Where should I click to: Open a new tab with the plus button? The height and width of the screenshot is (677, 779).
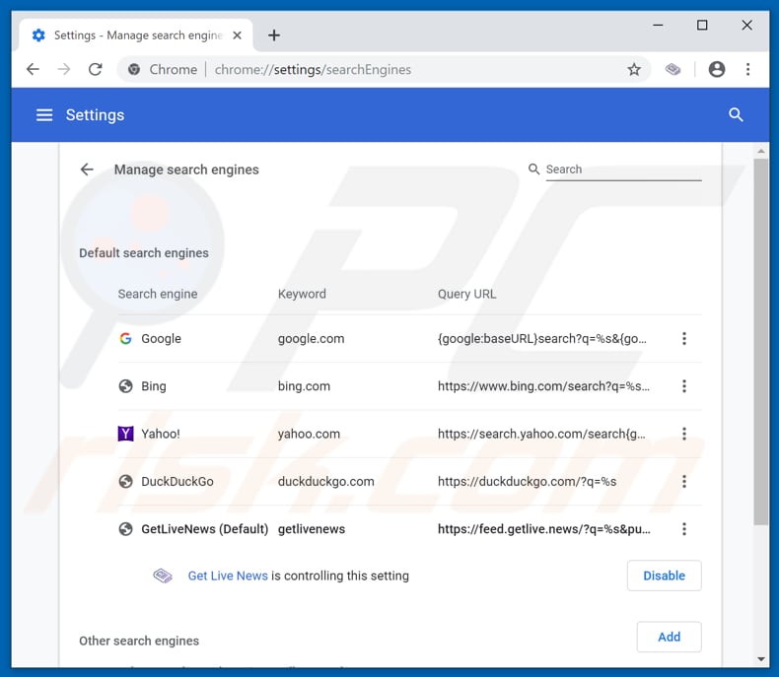pos(274,35)
